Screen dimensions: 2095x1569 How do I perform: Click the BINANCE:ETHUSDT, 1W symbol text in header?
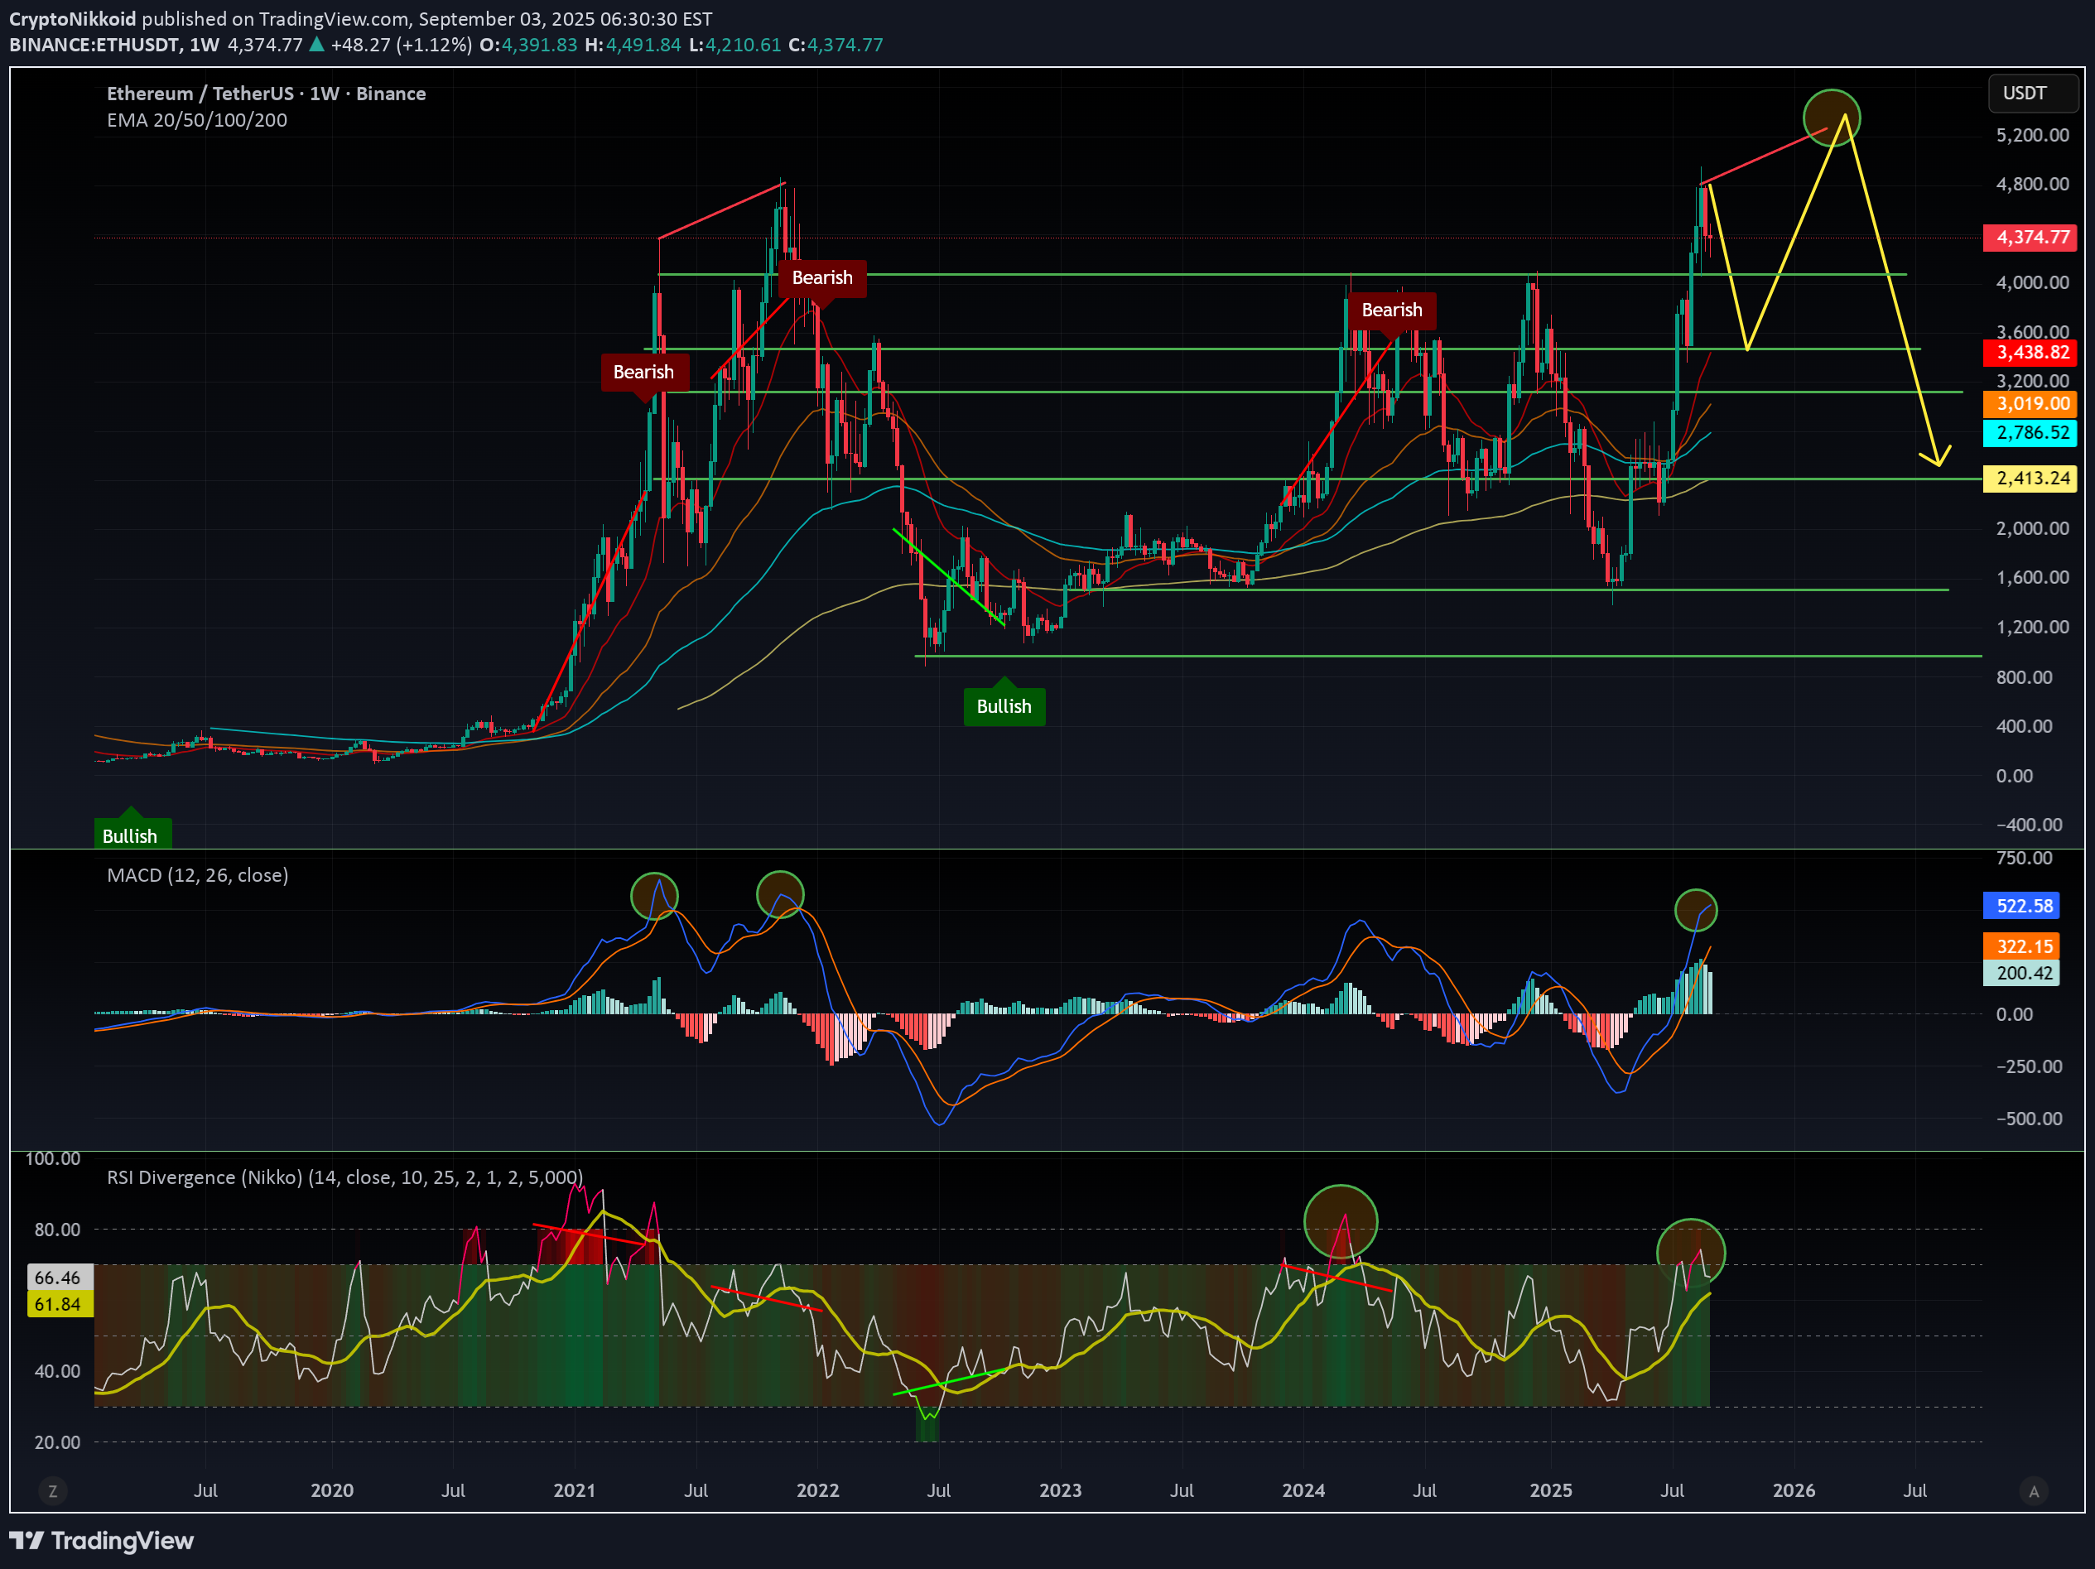coord(114,45)
